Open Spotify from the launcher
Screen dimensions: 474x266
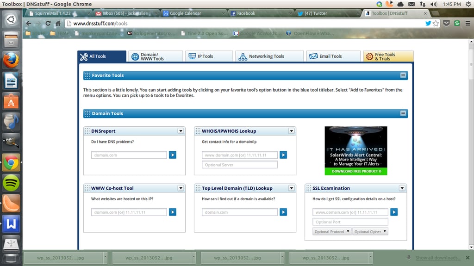pyautogui.click(x=11, y=183)
